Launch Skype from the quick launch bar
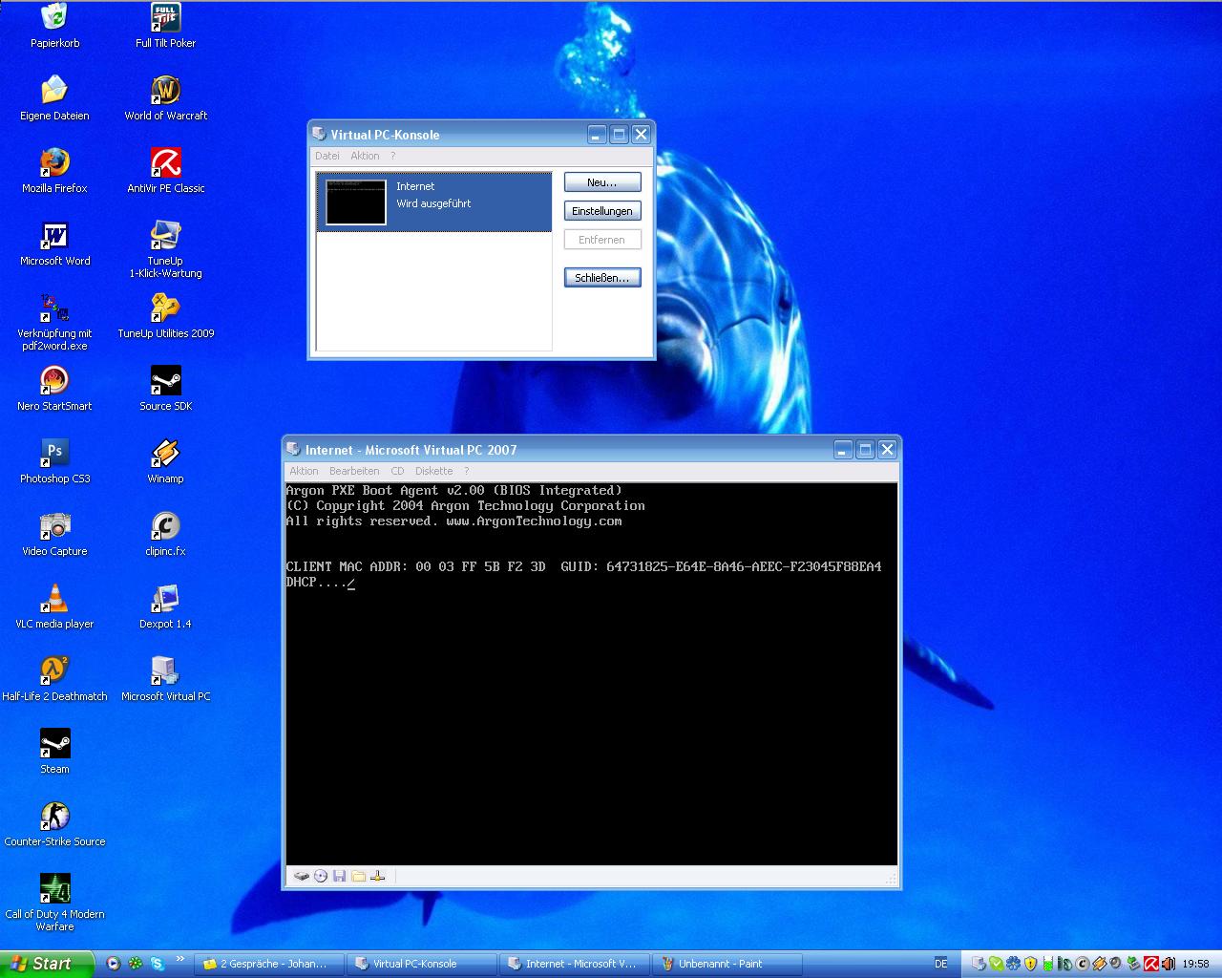 [x=158, y=964]
